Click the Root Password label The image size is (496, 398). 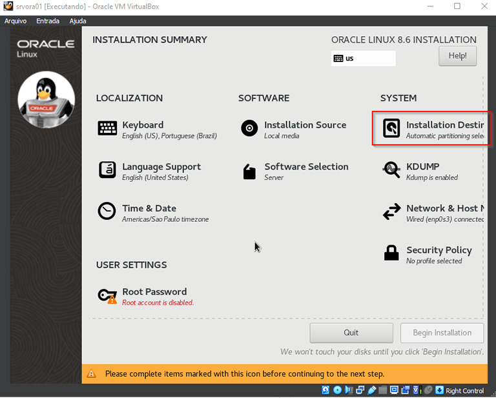pyautogui.click(x=154, y=292)
